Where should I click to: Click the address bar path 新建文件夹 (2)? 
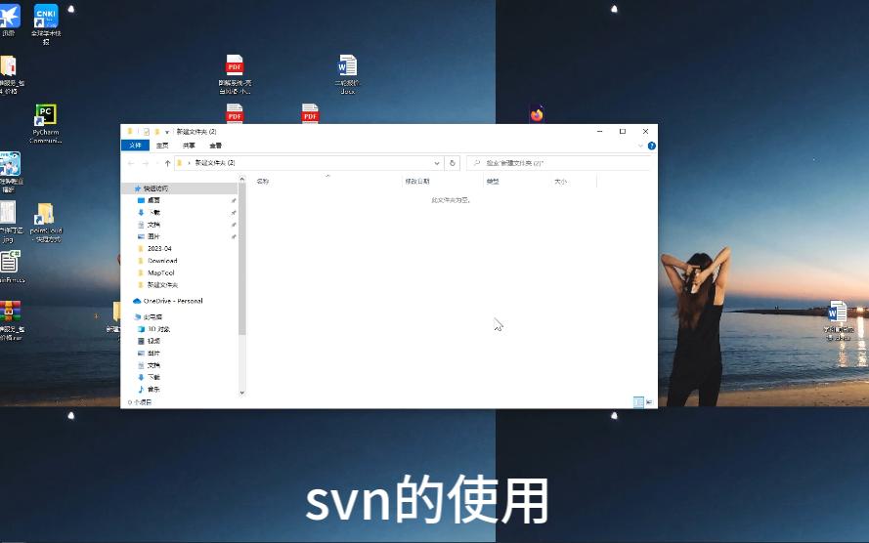[215, 163]
